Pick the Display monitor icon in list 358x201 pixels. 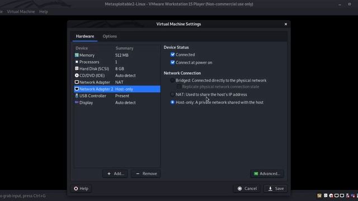pos(77,102)
